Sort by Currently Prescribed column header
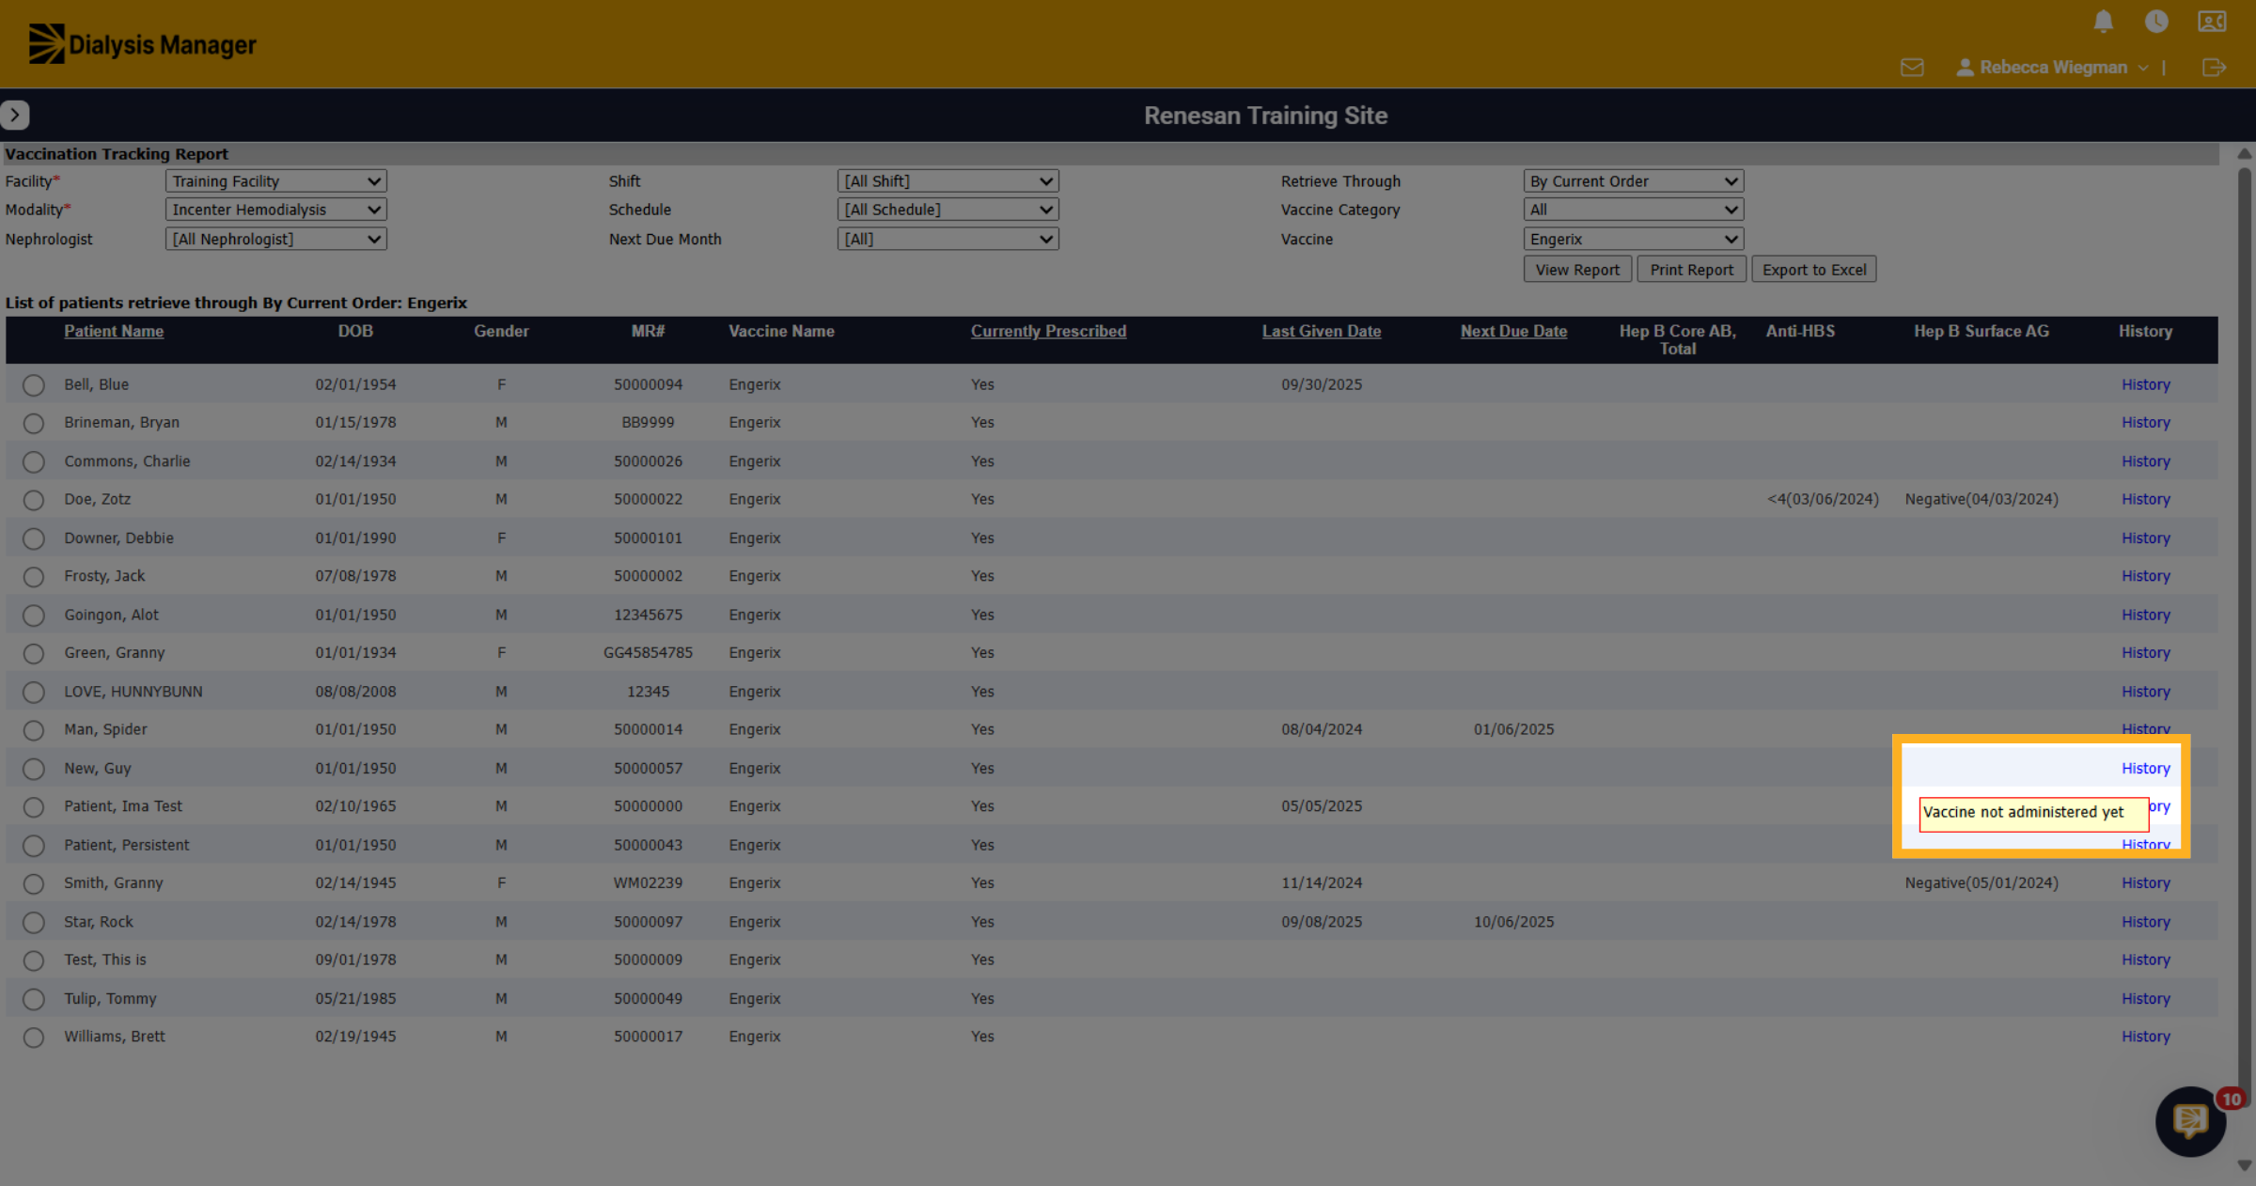Image resolution: width=2256 pixels, height=1186 pixels. coord(1048,331)
